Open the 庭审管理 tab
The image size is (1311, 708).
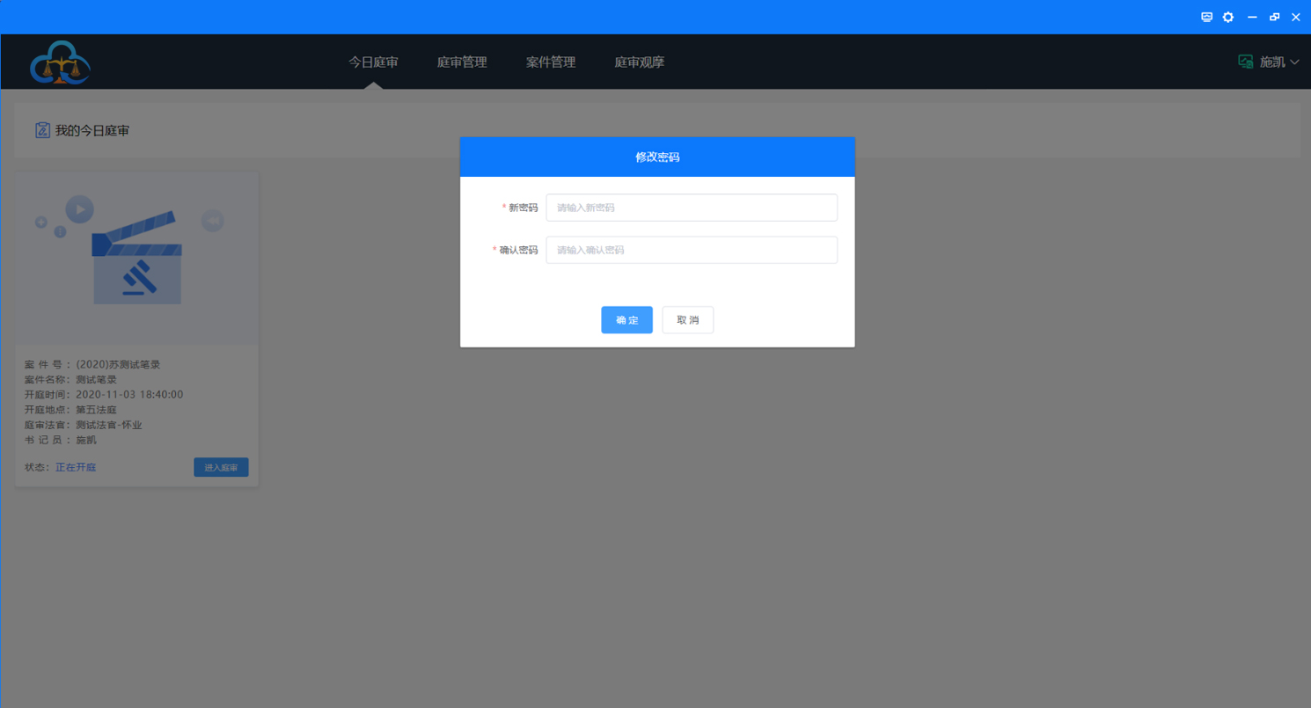[462, 62]
